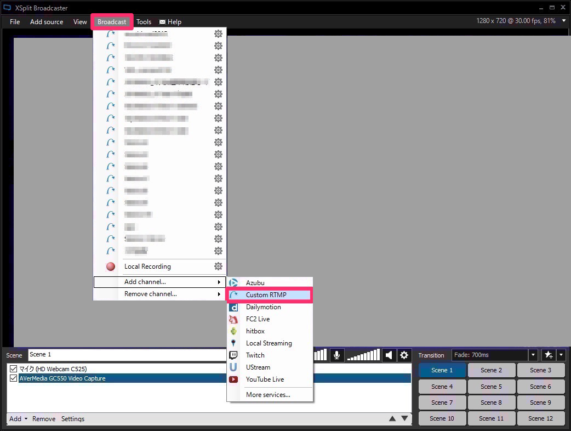Switch to Scene 1
This screenshot has height=431, width=571.
point(442,370)
